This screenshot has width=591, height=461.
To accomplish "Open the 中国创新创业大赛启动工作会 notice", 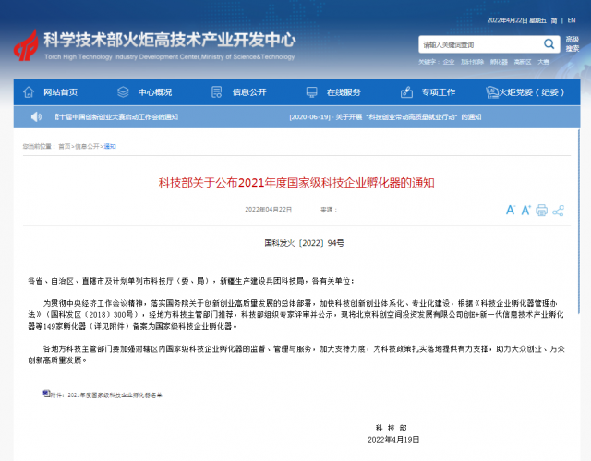I will [116, 117].
